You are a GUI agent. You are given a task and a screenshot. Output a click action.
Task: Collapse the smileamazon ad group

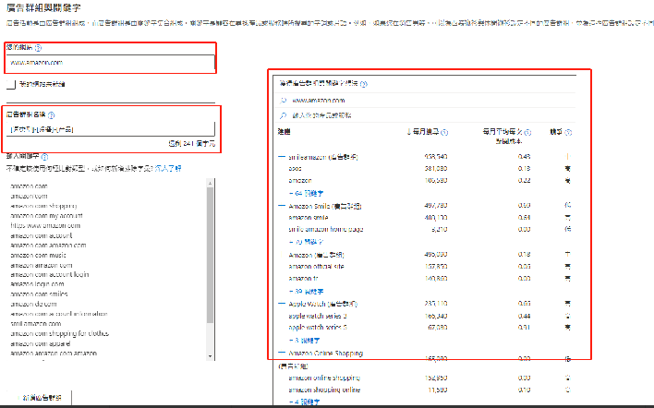tap(282, 157)
